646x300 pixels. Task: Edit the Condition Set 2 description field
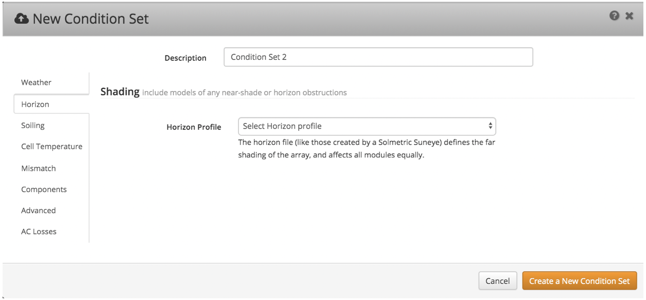point(377,57)
